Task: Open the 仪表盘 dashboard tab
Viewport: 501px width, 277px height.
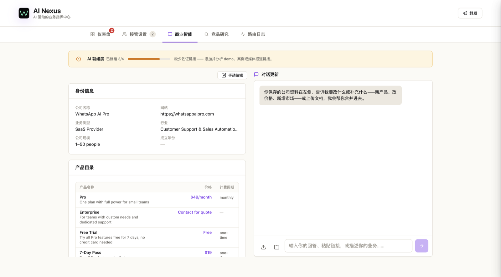Action: (x=100, y=34)
